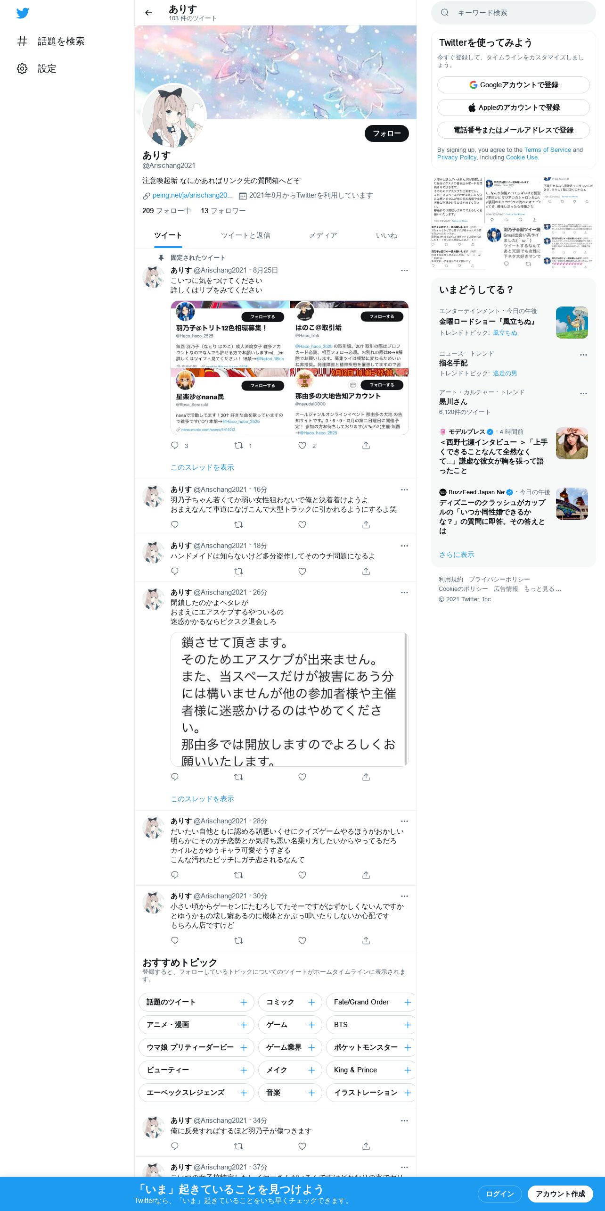Open the Terms of Service link

(548, 149)
